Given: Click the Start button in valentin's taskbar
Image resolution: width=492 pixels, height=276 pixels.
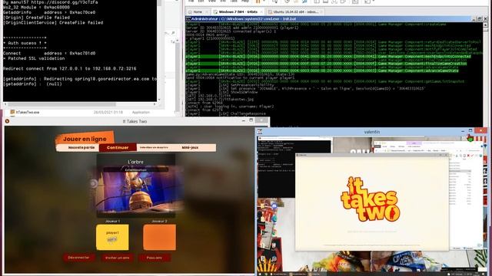Looking at the screenshot, I should (260, 274).
